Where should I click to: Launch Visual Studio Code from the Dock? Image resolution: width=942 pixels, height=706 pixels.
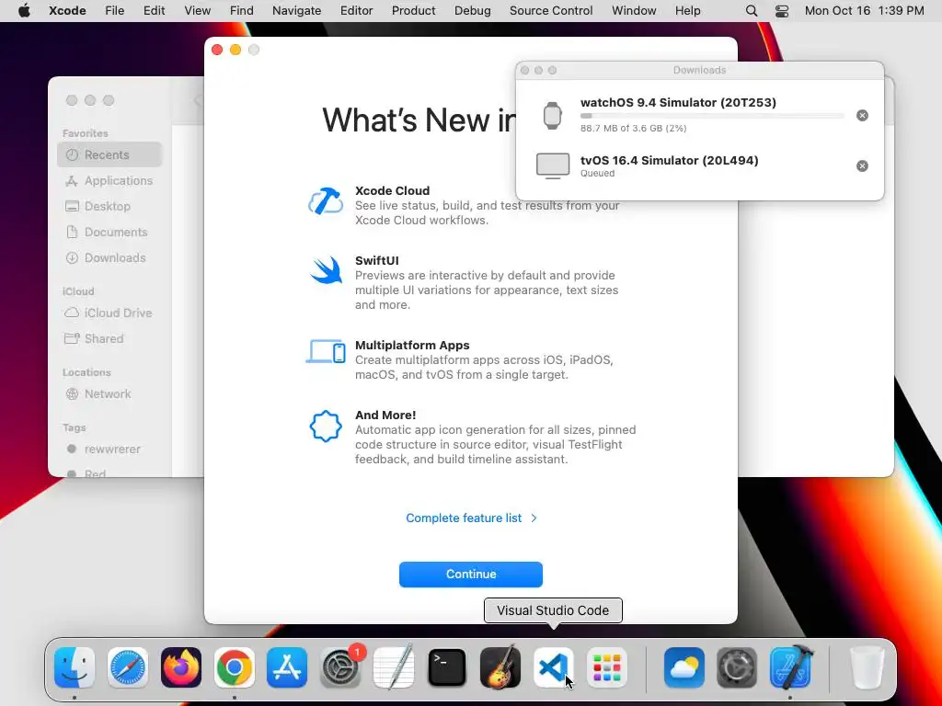coord(553,667)
